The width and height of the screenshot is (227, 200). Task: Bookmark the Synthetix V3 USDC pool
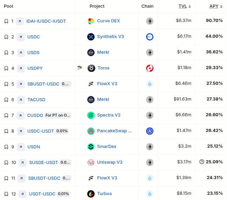pyautogui.click(x=6, y=37)
